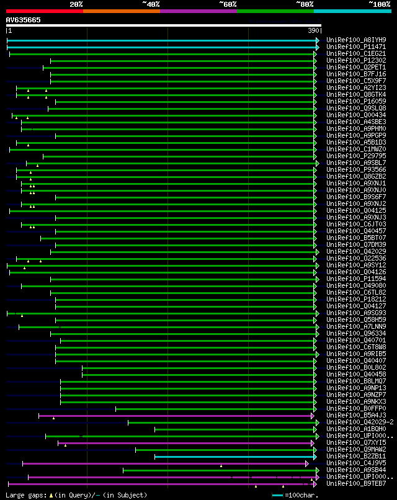Select label UniRef100_A2YI23

[x=356, y=87]
